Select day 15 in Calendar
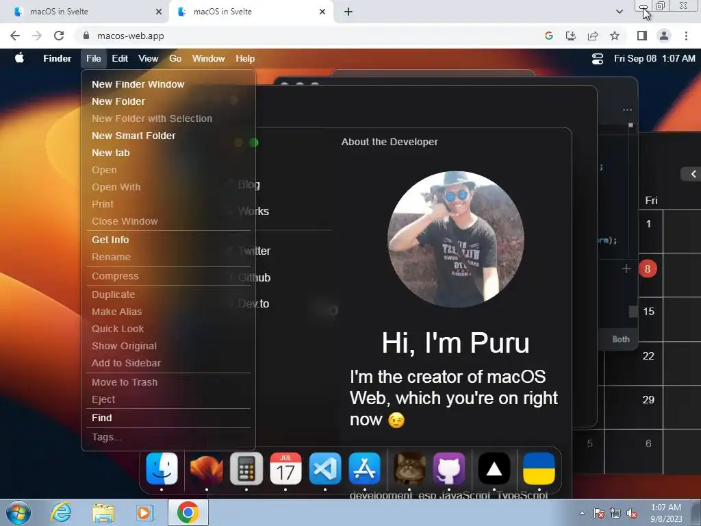 (648, 312)
